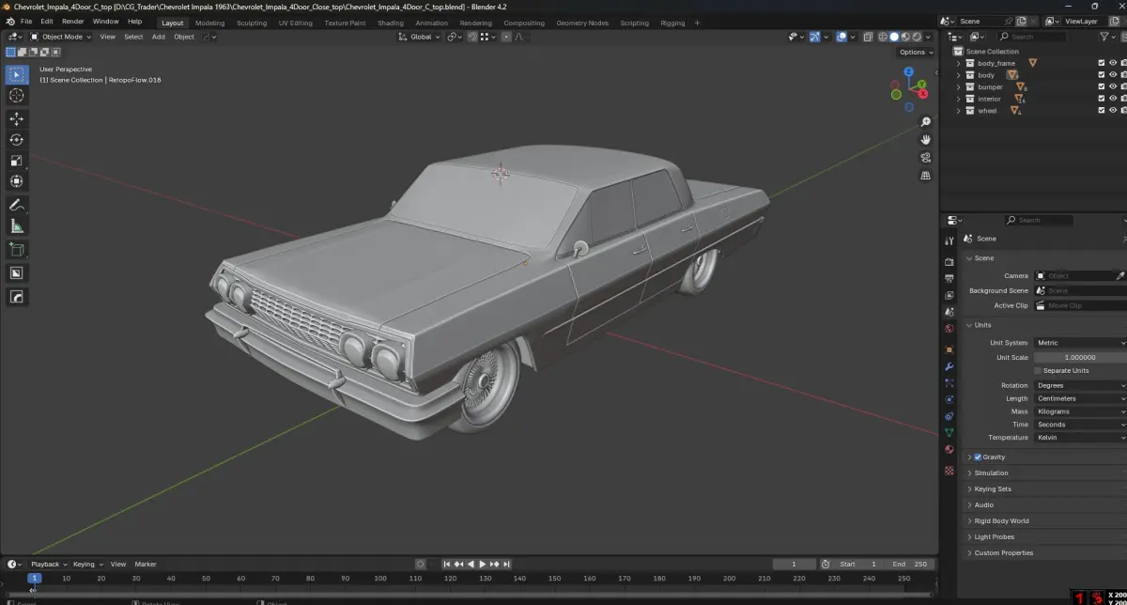
Task: Expand the body_frame collection
Action: click(959, 63)
